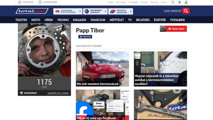Click Papp Tibor's large profile photo
Screen dimensions: 213x120
(x=44, y=50)
